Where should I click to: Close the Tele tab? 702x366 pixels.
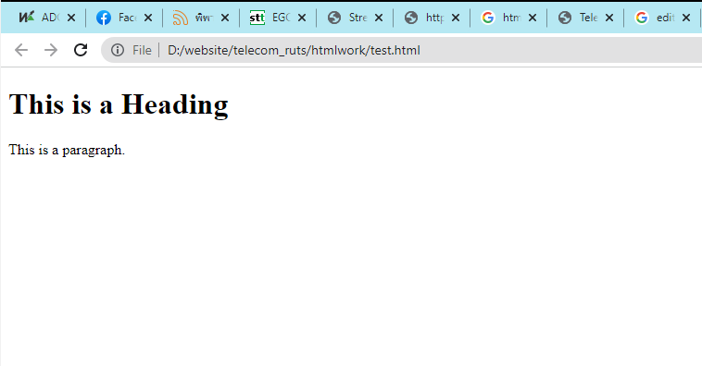click(609, 18)
